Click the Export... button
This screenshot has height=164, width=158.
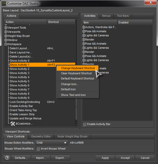click(61, 158)
